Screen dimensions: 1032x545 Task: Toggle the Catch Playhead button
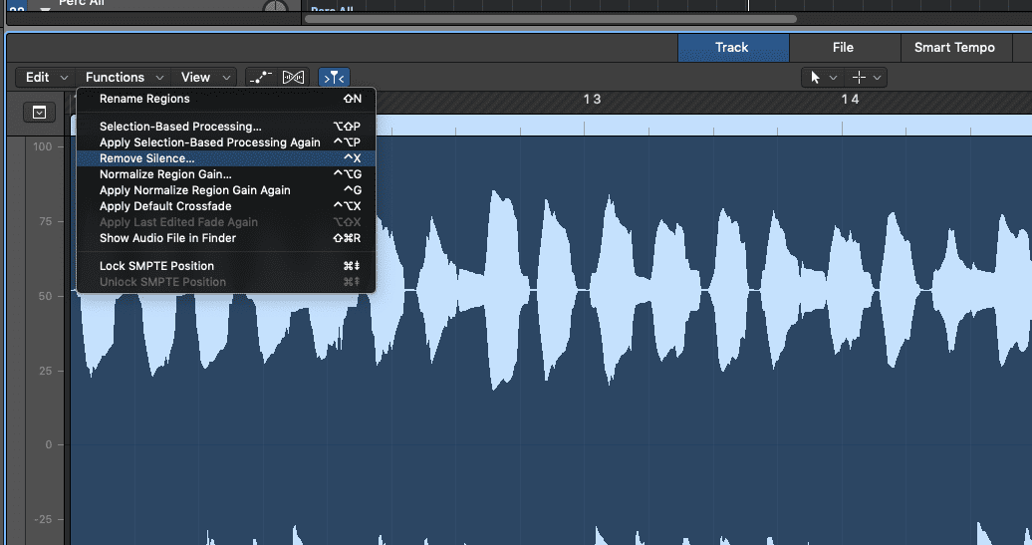coord(335,77)
